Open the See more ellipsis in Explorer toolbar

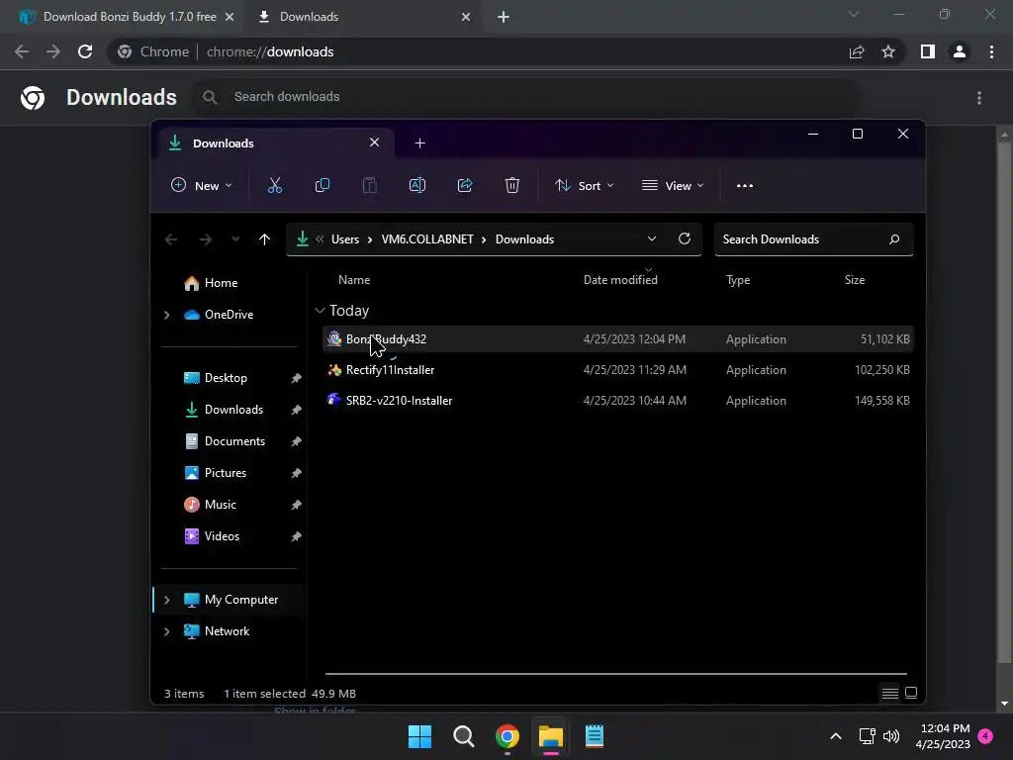(x=744, y=185)
